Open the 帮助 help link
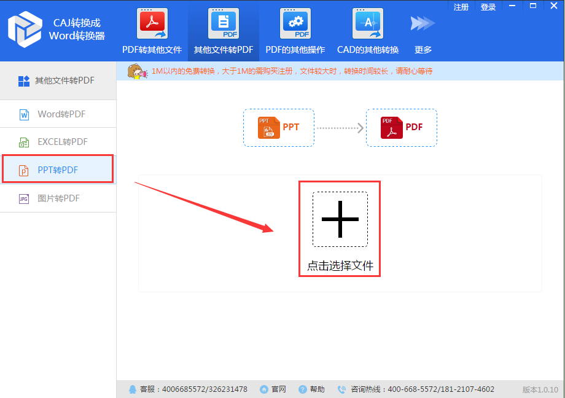The width and height of the screenshot is (565, 398). coord(317,389)
